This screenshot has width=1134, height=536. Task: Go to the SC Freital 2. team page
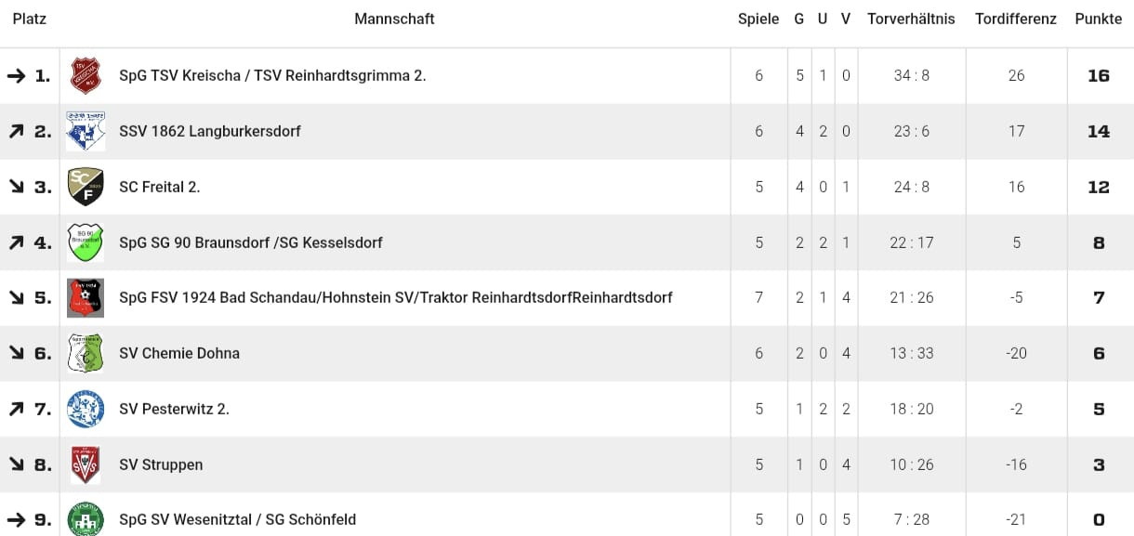click(x=160, y=187)
